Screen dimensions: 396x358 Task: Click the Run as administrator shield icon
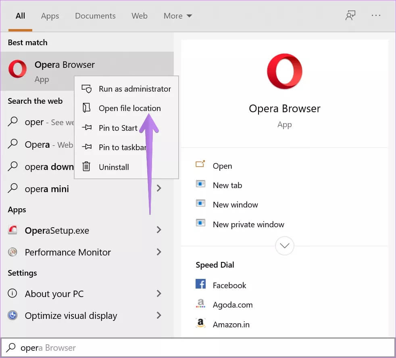coord(87,89)
